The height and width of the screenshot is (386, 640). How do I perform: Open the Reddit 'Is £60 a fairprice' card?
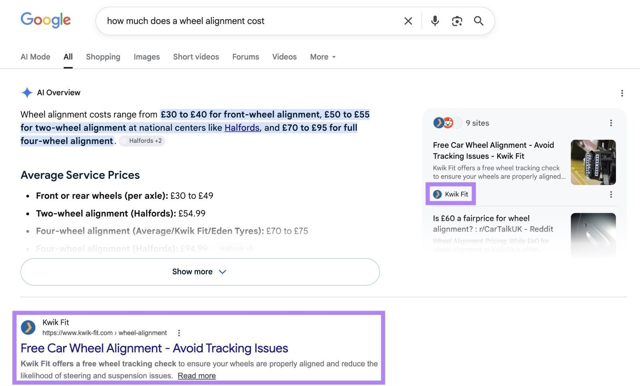click(x=493, y=224)
